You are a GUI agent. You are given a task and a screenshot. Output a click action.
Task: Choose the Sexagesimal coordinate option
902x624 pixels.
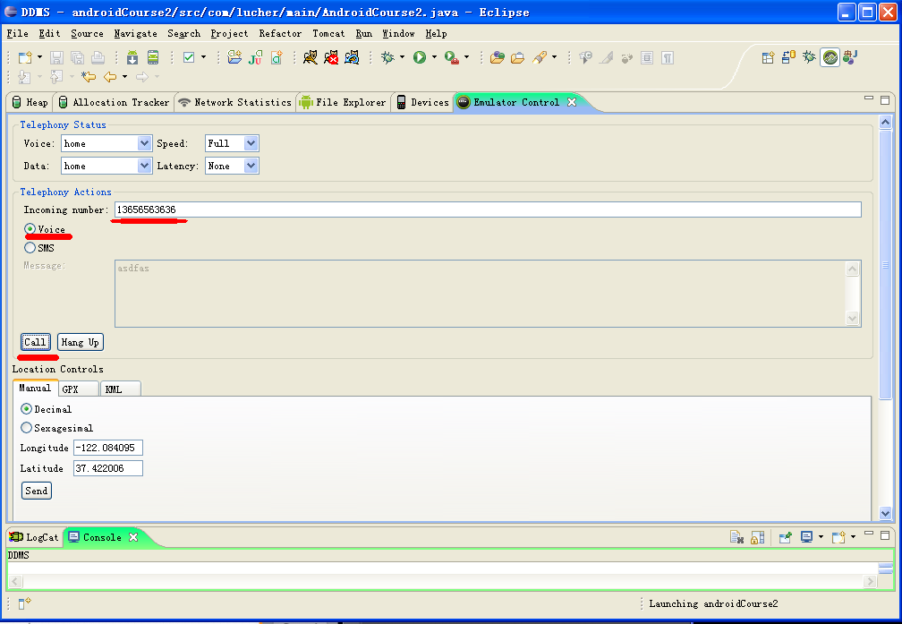[27, 428]
